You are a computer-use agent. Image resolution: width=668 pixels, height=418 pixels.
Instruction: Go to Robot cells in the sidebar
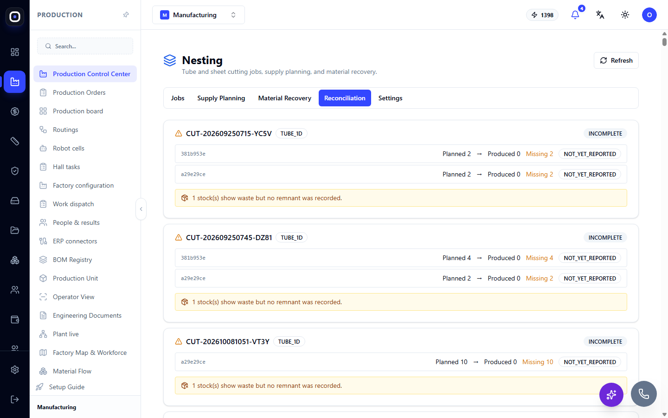click(85, 148)
